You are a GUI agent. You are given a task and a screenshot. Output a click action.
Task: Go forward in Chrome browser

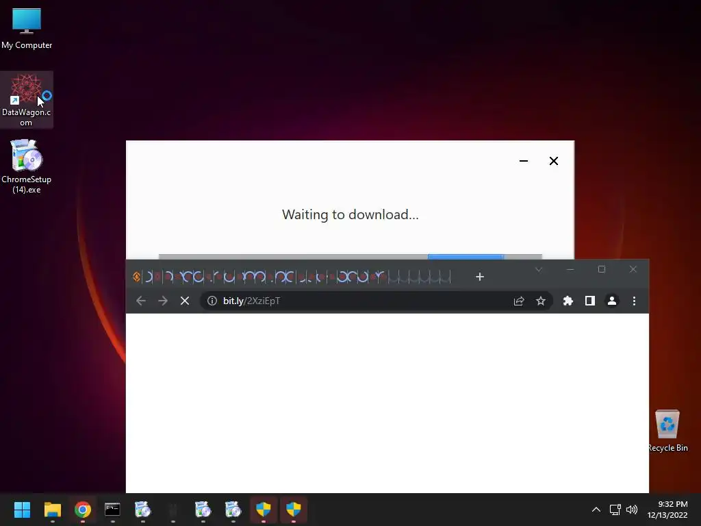[163, 301]
